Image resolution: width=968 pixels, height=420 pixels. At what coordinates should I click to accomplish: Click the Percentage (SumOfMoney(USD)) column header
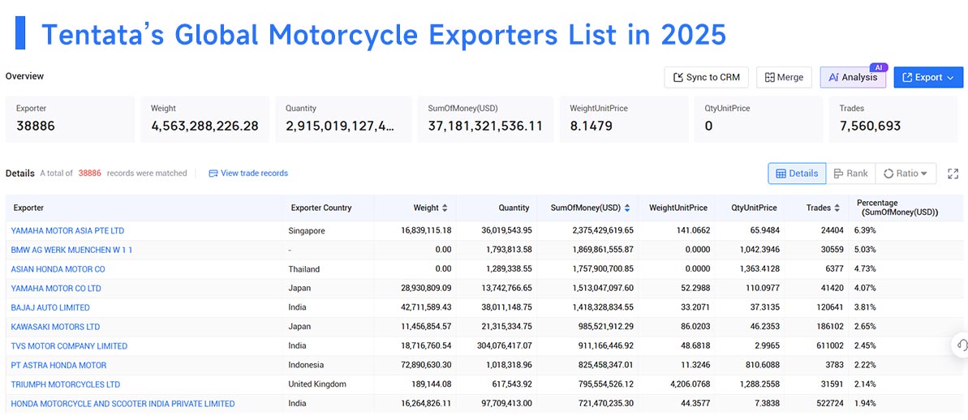tap(897, 208)
